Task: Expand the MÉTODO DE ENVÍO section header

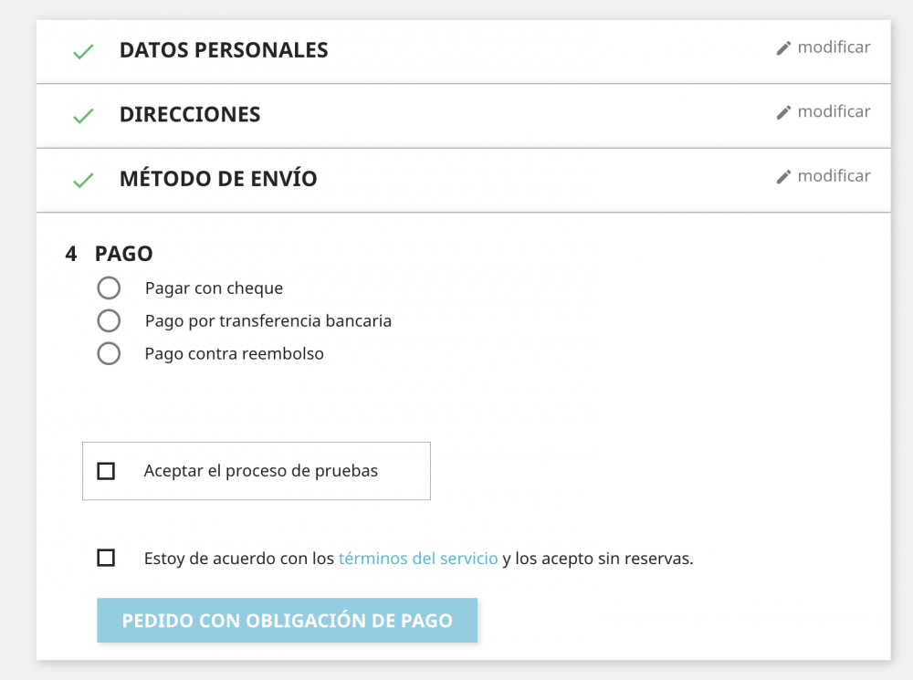Action: [218, 179]
